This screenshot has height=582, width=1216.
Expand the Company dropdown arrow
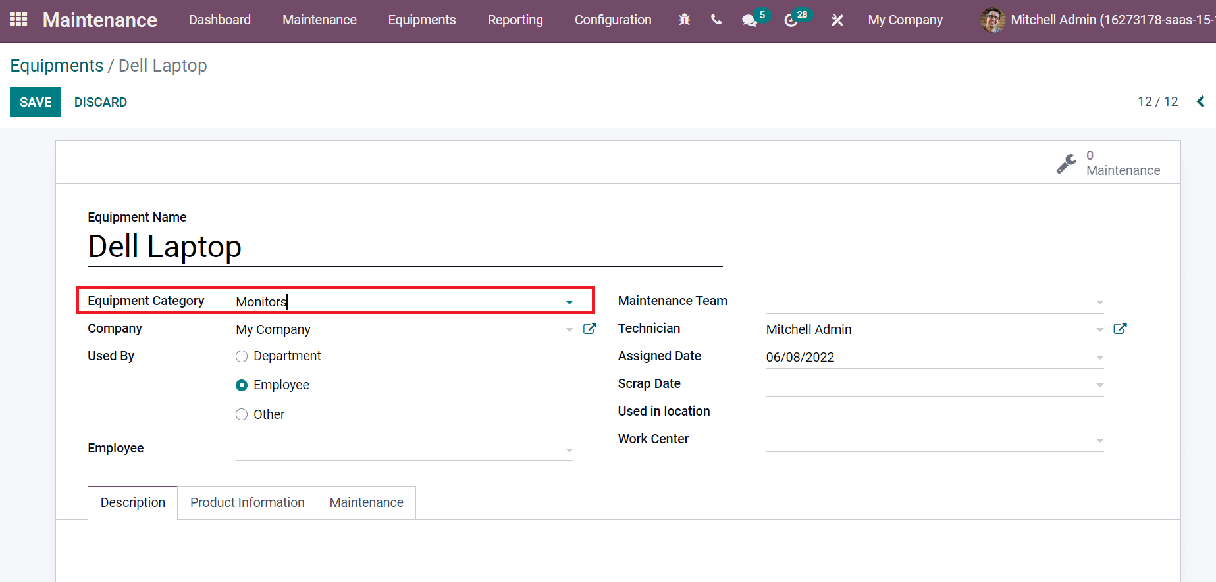[569, 330]
